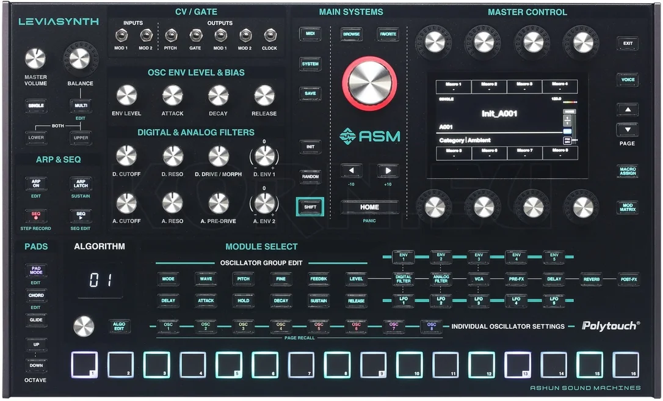Image resolution: width=663 pixels, height=401 pixels.
Task: Toggle the ARP ON button
Action: coord(36,183)
